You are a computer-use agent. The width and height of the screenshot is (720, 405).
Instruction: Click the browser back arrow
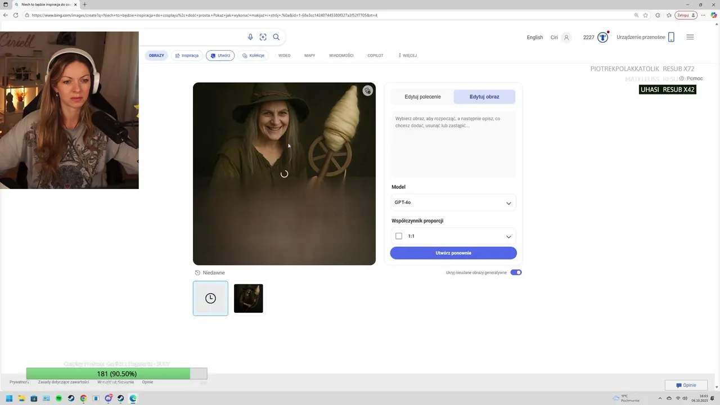[6, 15]
